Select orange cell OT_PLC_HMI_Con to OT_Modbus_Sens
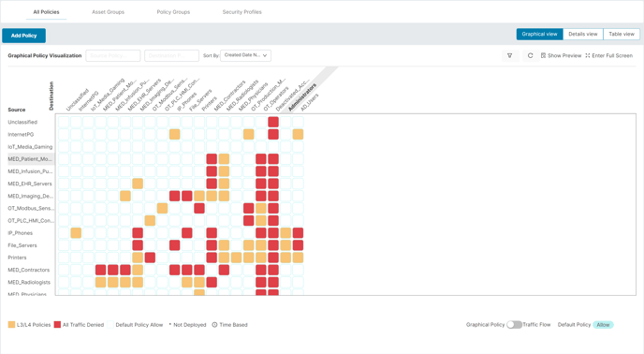 [x=150, y=221]
